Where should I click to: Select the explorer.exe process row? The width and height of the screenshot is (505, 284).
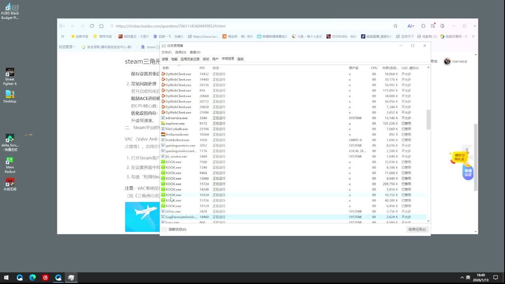175,123
